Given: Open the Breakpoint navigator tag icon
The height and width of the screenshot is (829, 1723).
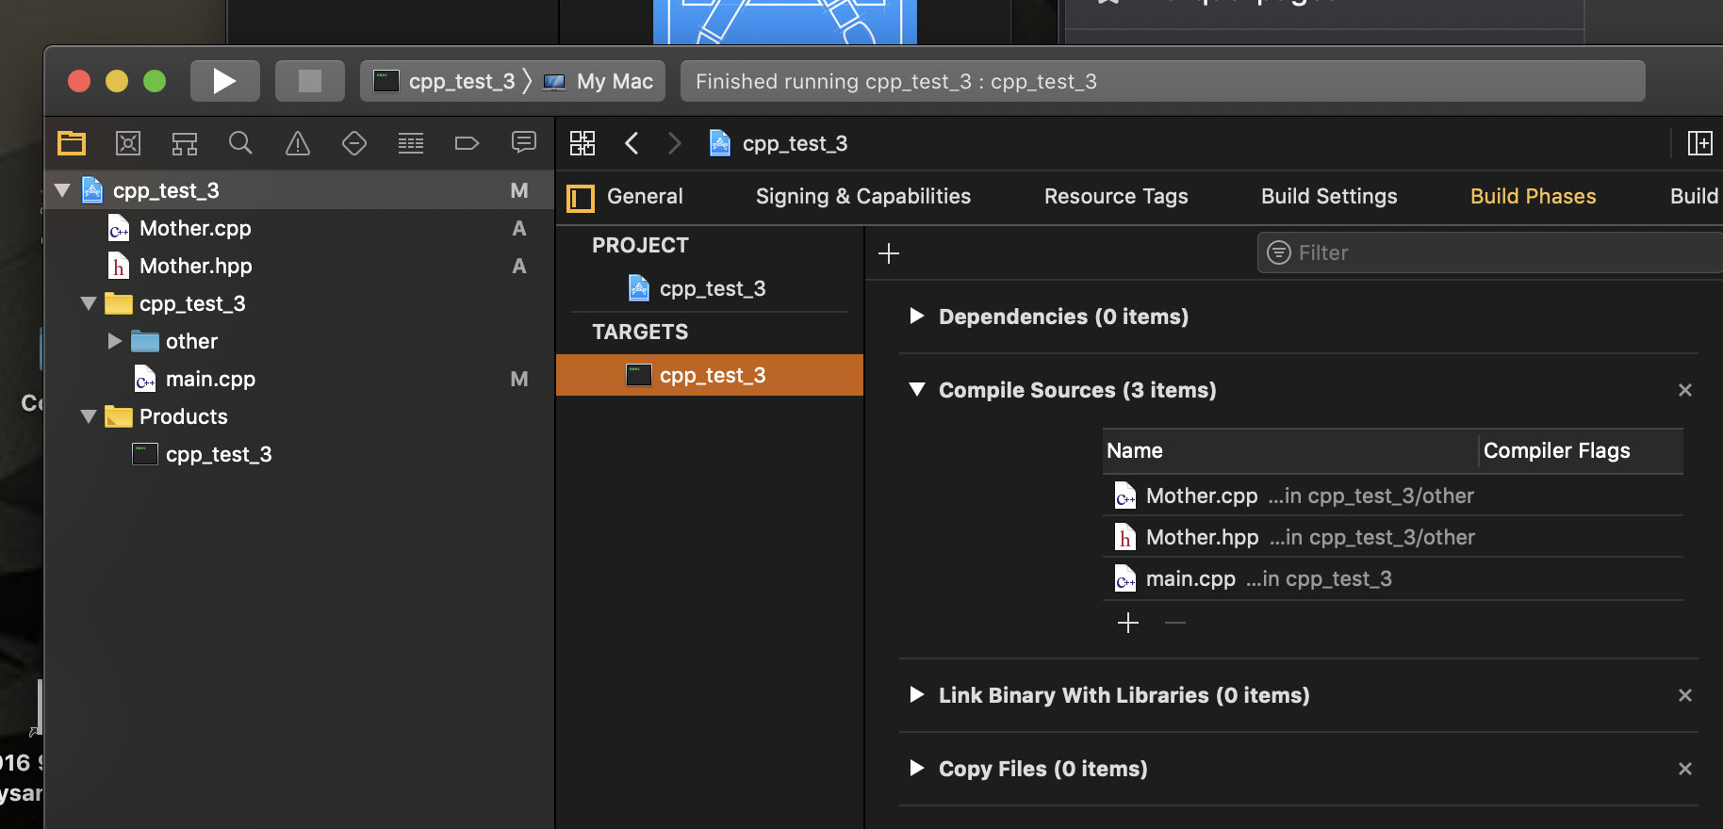Looking at the screenshot, I should point(467,143).
